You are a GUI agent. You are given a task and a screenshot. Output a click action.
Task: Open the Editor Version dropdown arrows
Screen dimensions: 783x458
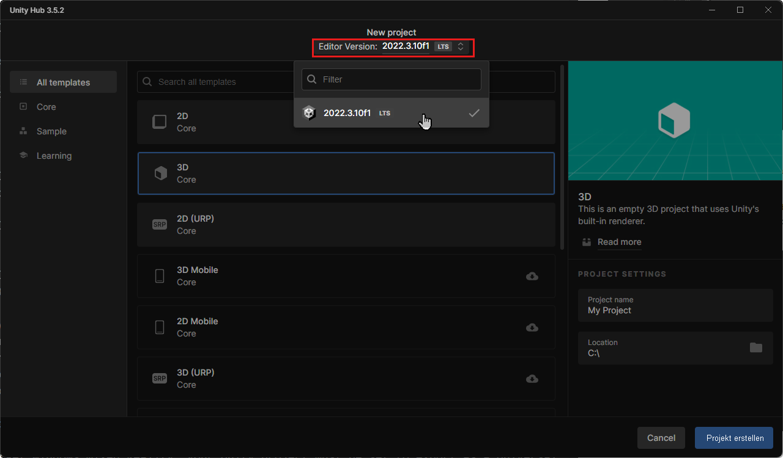(x=462, y=46)
